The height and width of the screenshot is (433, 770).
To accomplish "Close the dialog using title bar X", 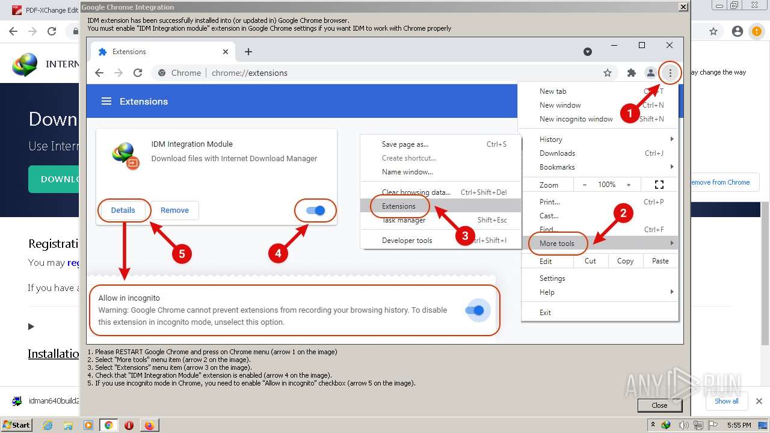I will [x=683, y=7].
